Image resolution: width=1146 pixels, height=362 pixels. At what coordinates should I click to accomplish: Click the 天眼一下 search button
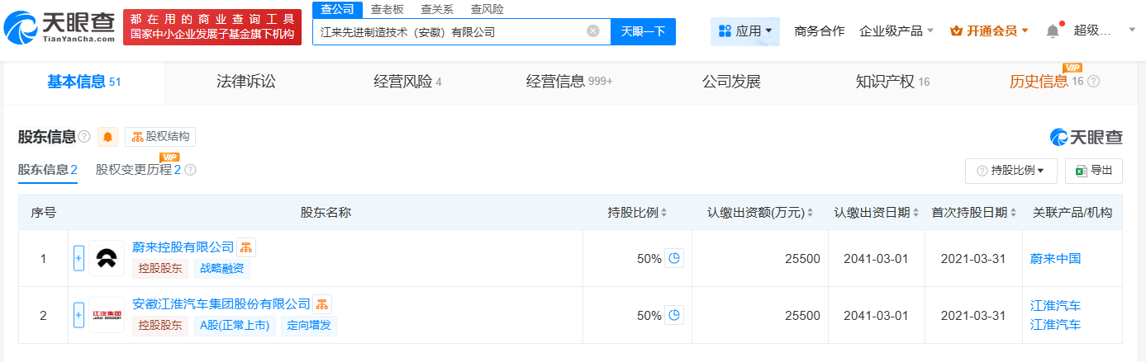643,31
